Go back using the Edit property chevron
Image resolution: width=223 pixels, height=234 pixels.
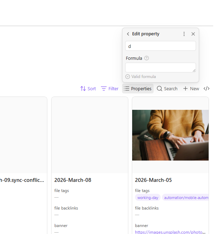click(128, 34)
